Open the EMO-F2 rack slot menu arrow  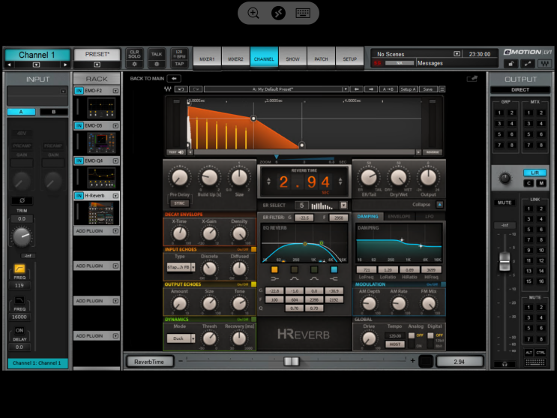[115, 91]
